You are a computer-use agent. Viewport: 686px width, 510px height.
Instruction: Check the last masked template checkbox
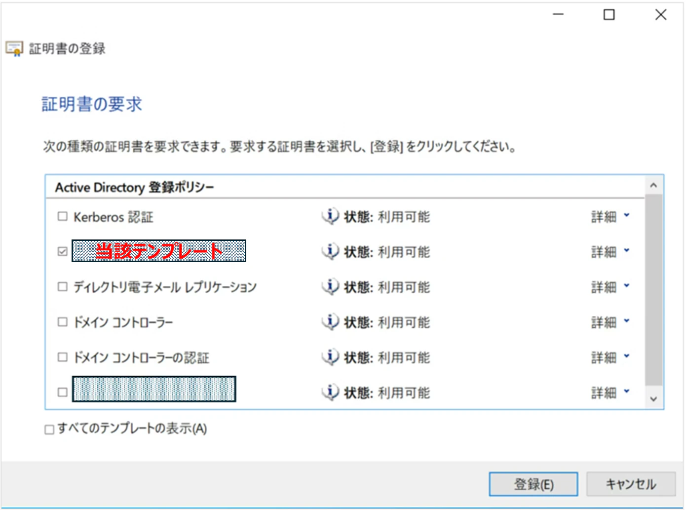click(62, 392)
